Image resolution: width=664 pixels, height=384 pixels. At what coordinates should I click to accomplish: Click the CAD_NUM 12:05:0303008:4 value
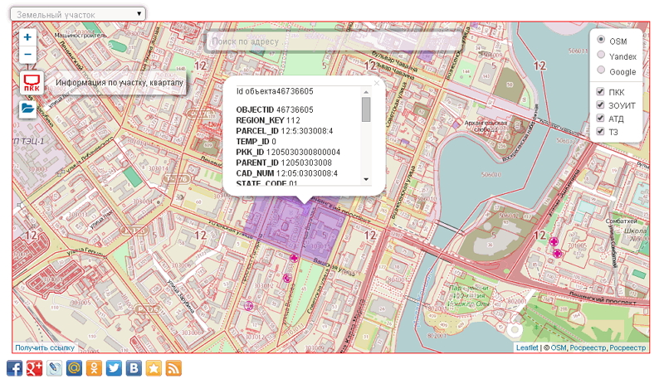click(306, 173)
